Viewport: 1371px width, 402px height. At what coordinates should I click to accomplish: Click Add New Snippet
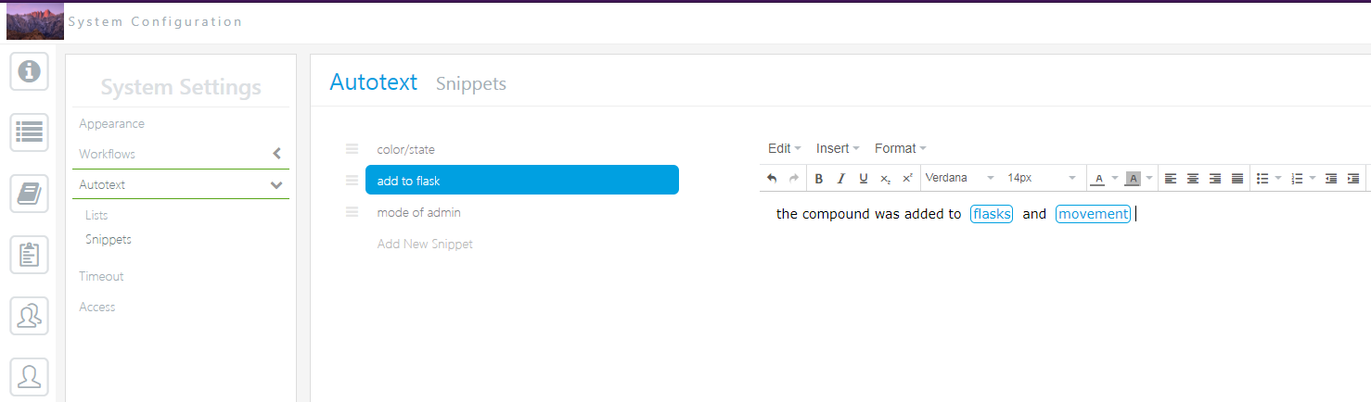(425, 245)
